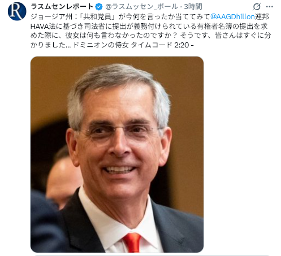
Task: Click the man's glasses in the photo
Action: pyautogui.click(x=120, y=131)
